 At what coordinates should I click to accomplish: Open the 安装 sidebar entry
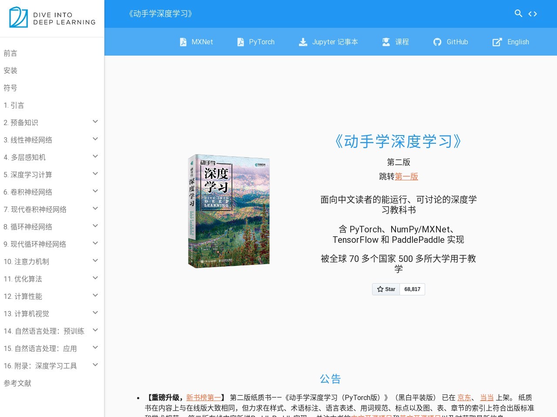tap(10, 70)
